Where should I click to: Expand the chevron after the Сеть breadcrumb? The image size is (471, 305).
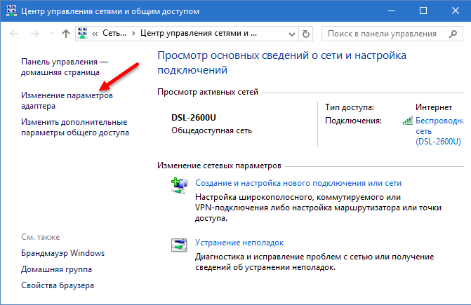tap(133, 34)
